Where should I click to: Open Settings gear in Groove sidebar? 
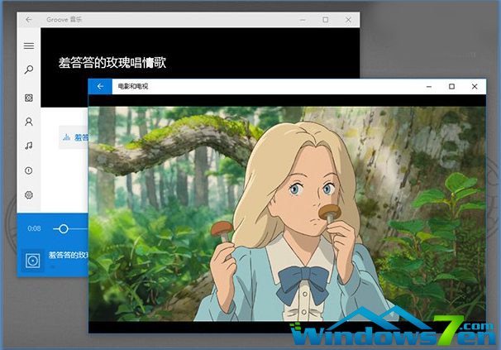pos(29,194)
